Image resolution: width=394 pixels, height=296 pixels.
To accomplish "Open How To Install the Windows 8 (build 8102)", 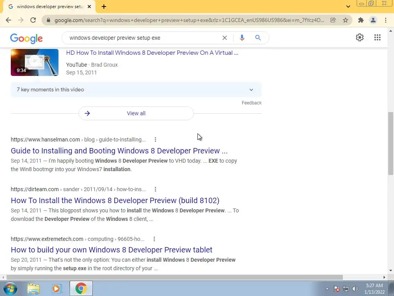I will (x=115, y=200).
